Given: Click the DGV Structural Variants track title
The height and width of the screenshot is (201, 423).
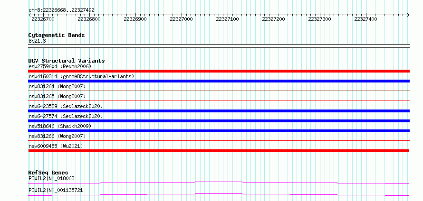Looking at the screenshot, I should pyautogui.click(x=67, y=61).
